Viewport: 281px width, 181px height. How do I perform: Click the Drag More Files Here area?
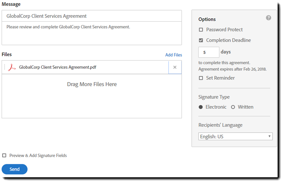click(x=92, y=84)
